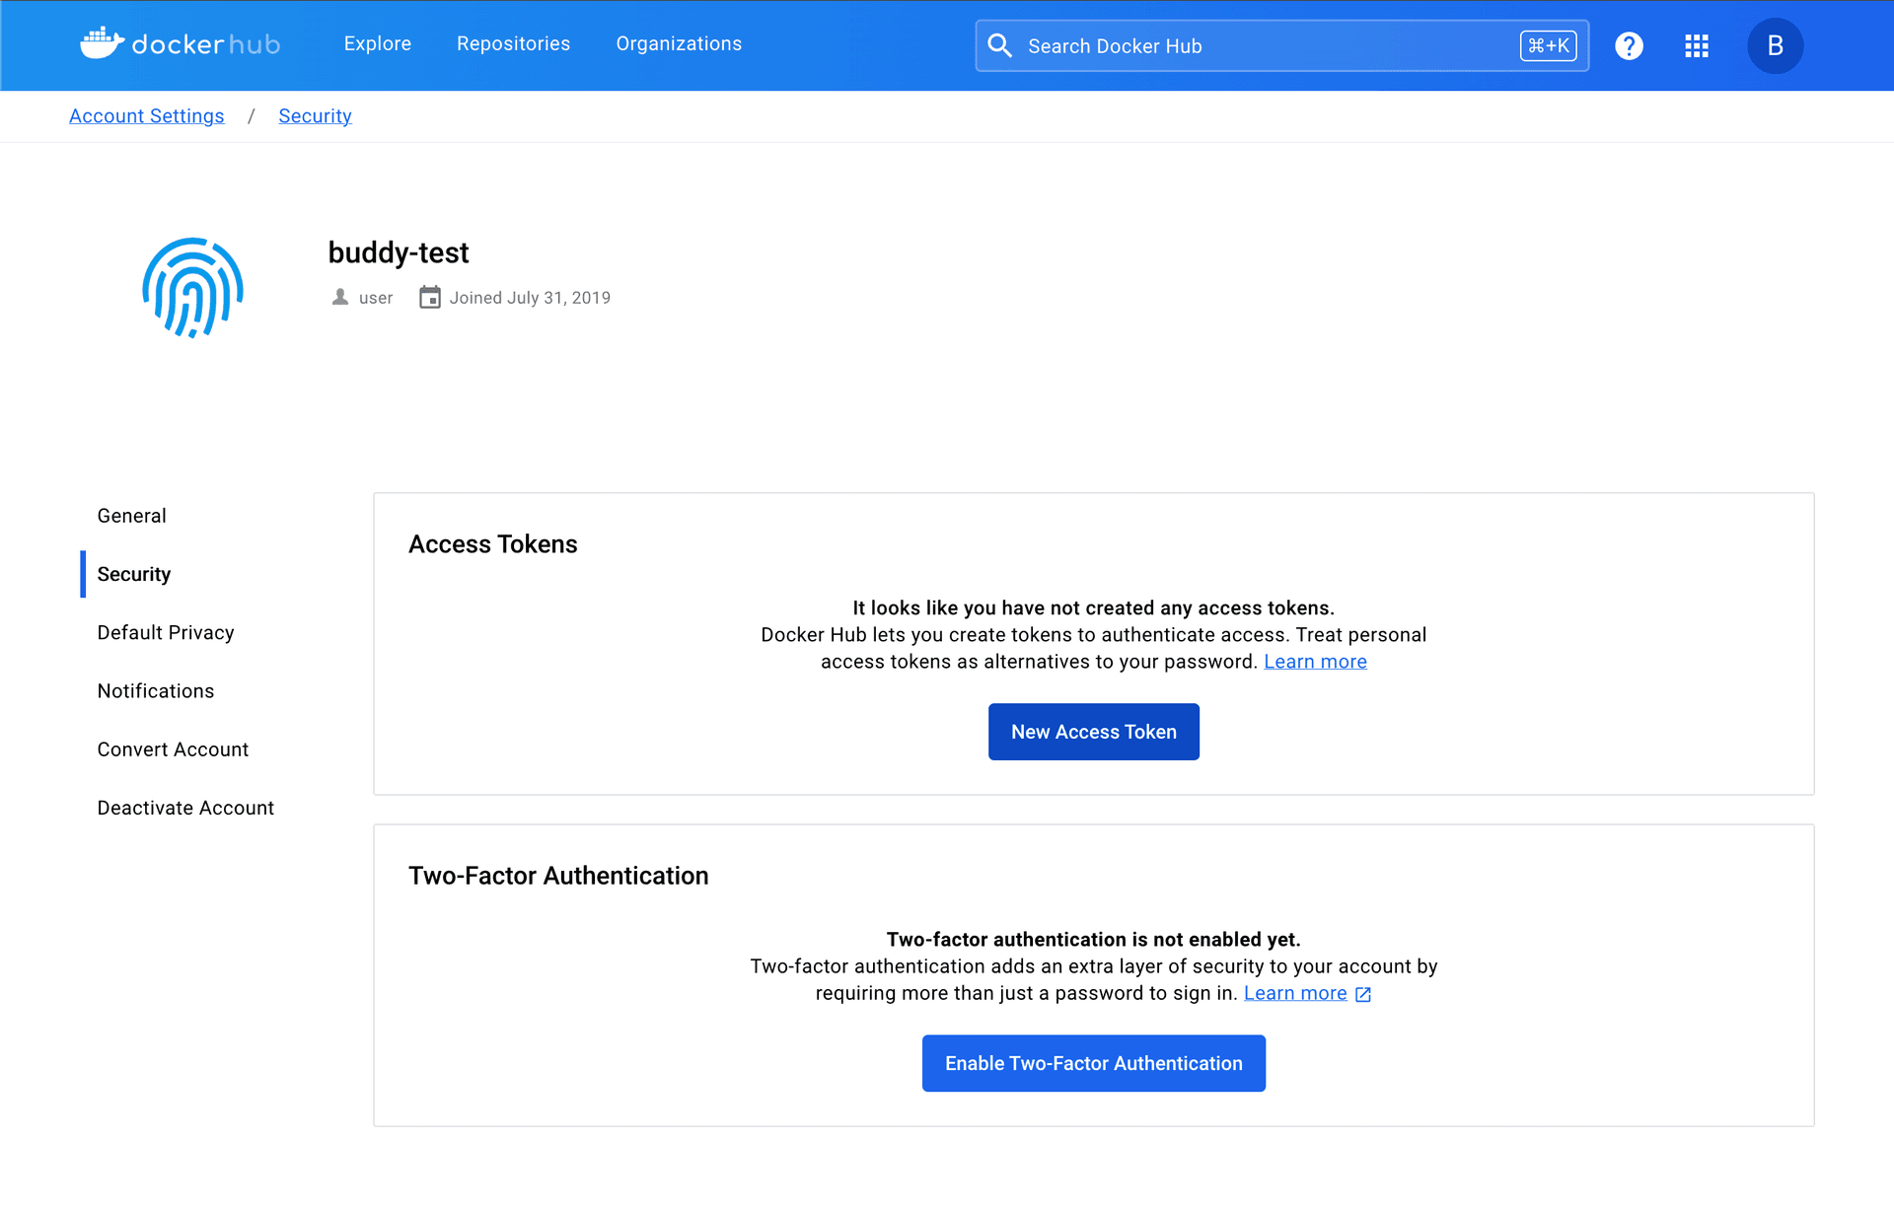Screen dimensions: 1894x1211
Task: Open Convert Account settings
Action: pos(173,749)
